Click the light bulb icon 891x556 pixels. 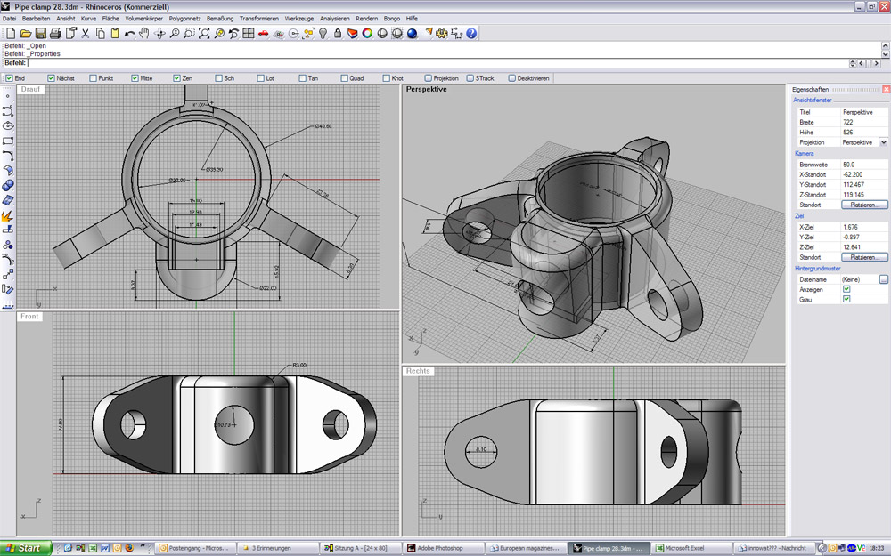tap(323, 34)
